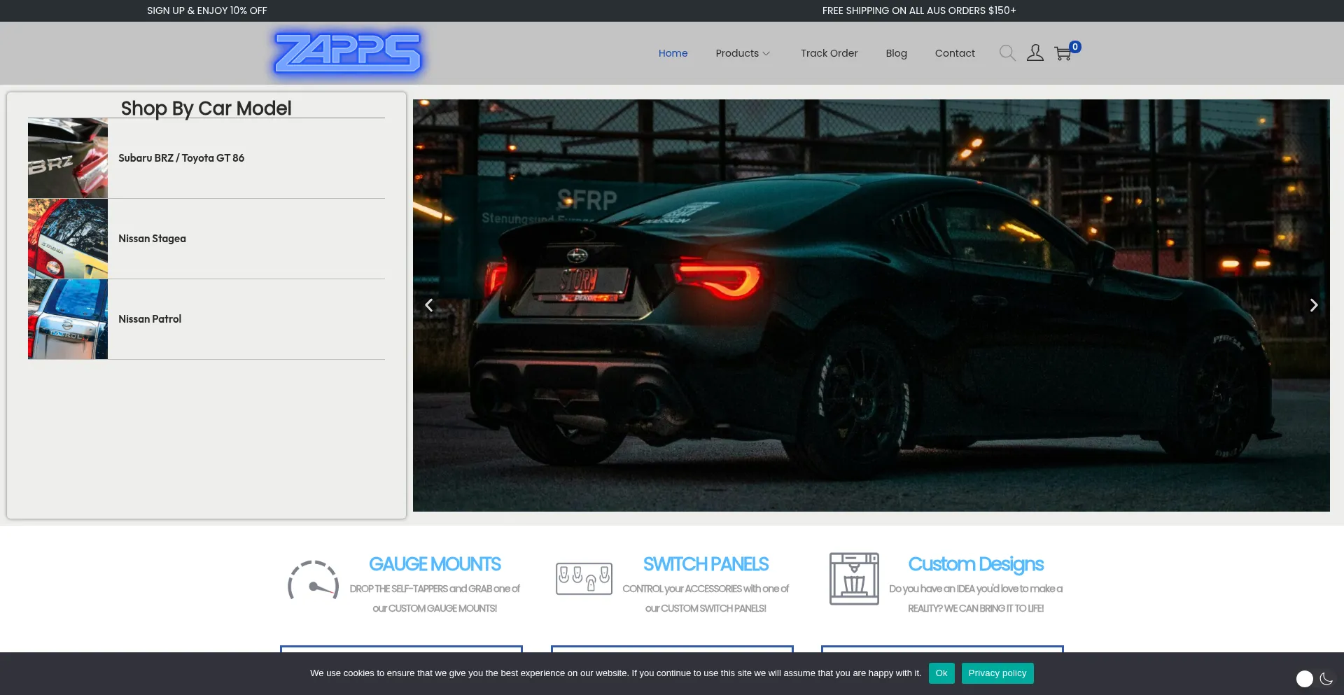This screenshot has height=695, width=1344.
Task: Open the Contact menu item
Action: tap(954, 53)
